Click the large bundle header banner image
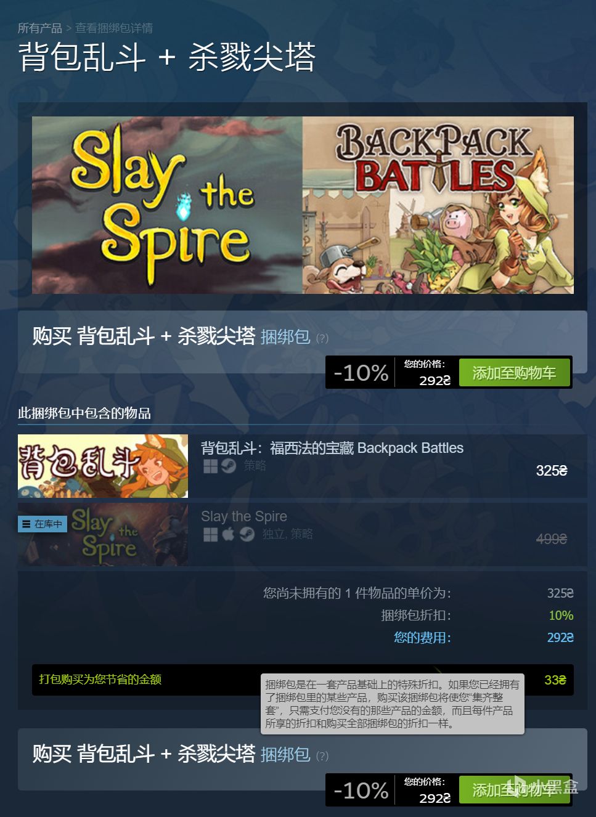 [x=303, y=205]
